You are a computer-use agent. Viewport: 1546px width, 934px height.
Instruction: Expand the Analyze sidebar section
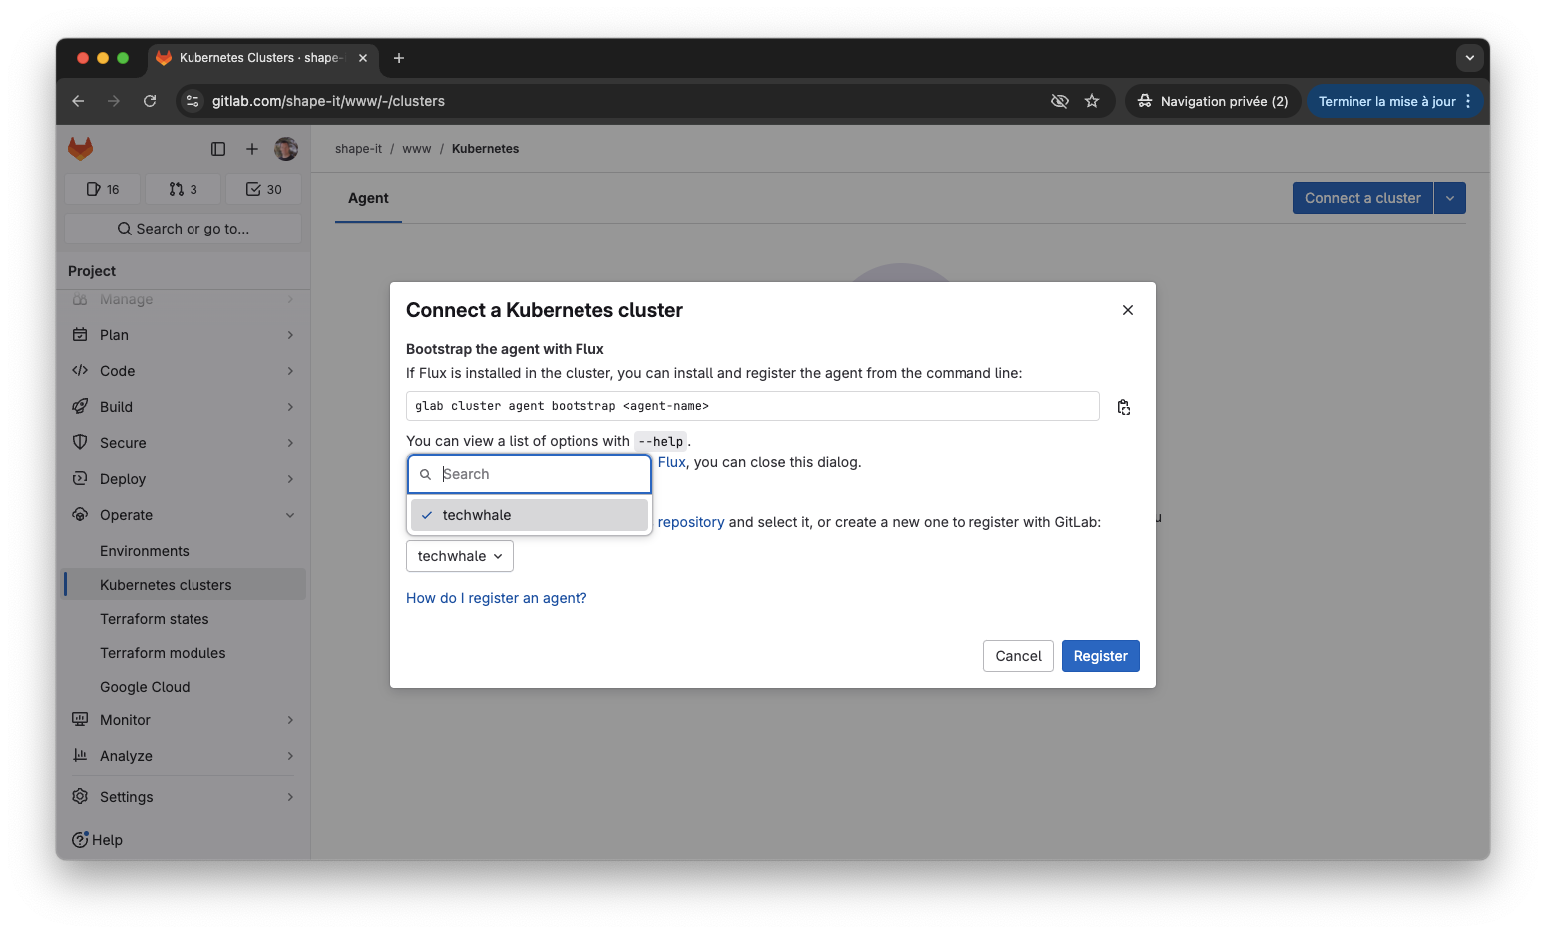pyautogui.click(x=184, y=756)
